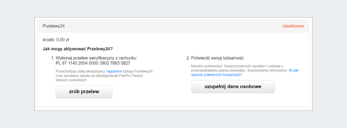Click the account number starting PL 97
Image resolution: width=347 pixels, height=128 pixels.
(x=93, y=63)
